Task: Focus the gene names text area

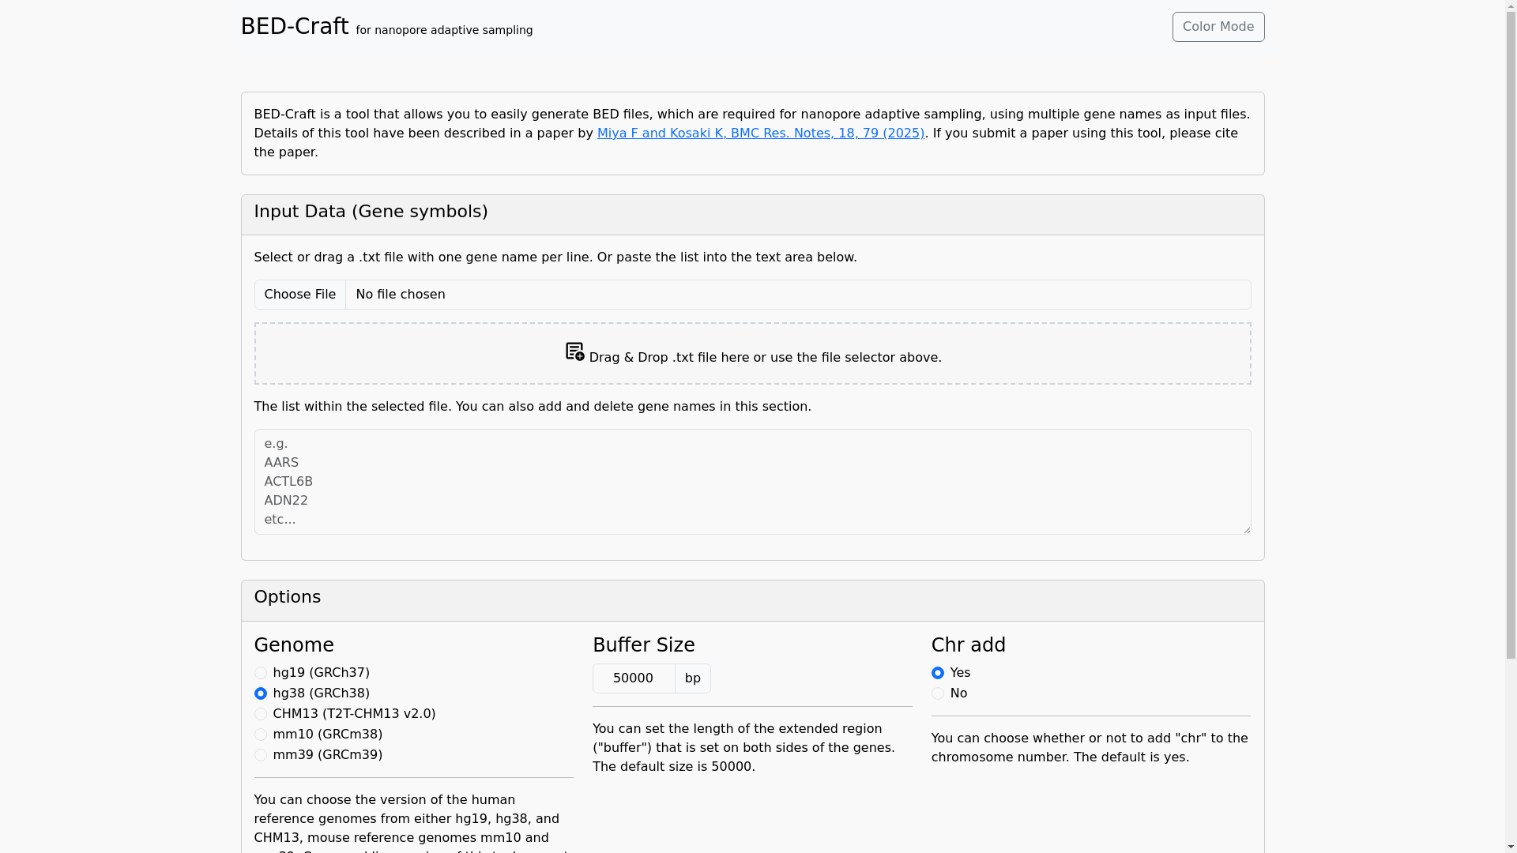Action: click(x=752, y=482)
